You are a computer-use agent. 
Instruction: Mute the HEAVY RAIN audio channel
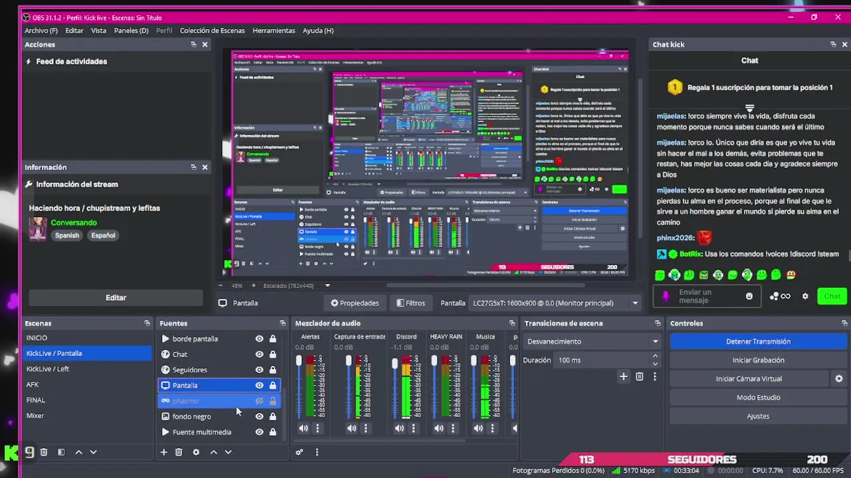pos(439,428)
